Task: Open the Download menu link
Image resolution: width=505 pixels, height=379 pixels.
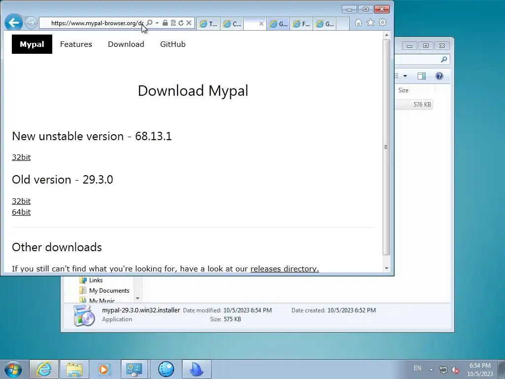Action: 126,44
